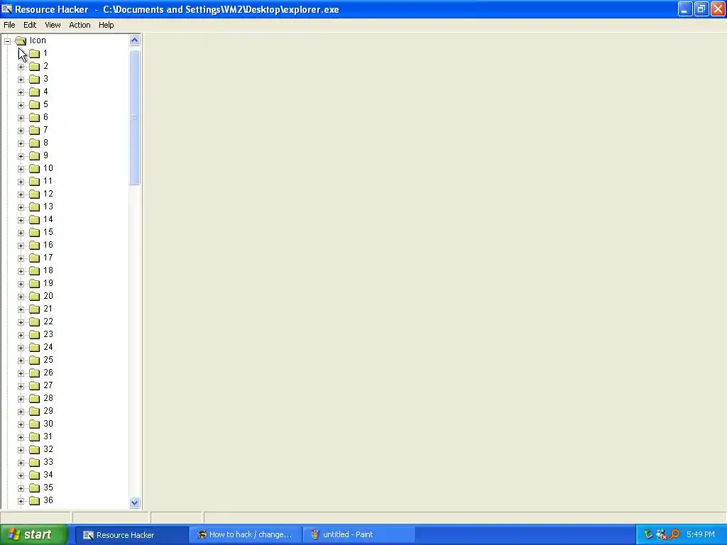Select folder icon for group 19

click(x=34, y=284)
